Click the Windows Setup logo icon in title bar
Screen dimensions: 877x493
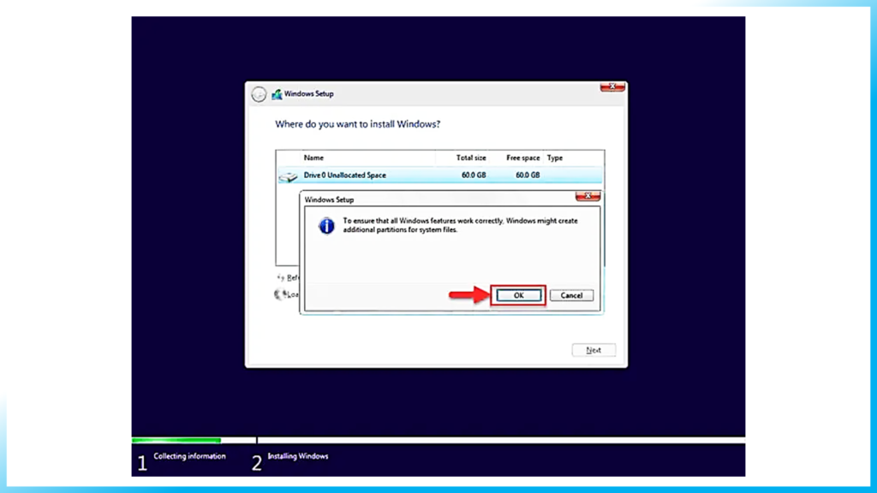point(276,94)
